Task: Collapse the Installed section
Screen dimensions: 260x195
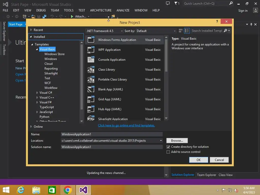Action: pos(31,37)
